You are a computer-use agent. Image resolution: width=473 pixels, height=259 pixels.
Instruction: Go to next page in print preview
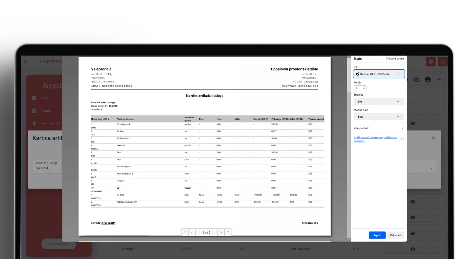click(x=221, y=232)
